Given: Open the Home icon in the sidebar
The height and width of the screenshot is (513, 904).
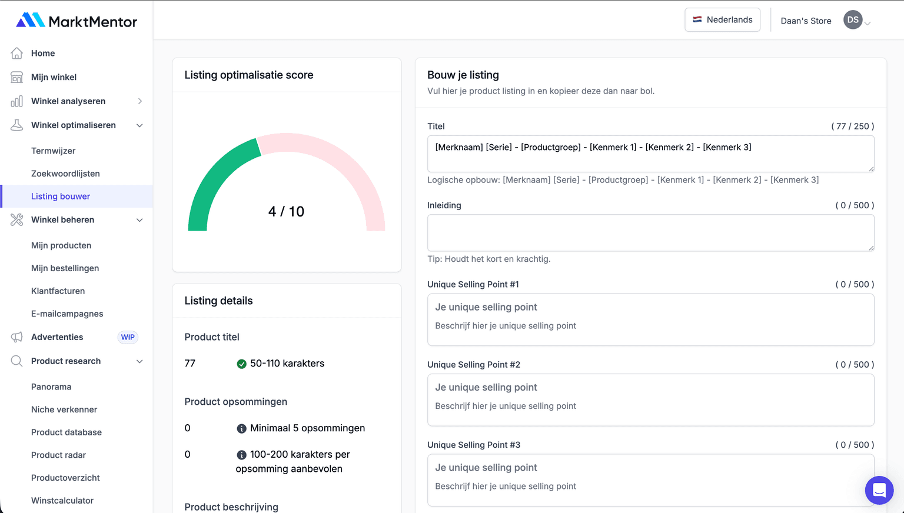Looking at the screenshot, I should [17, 53].
